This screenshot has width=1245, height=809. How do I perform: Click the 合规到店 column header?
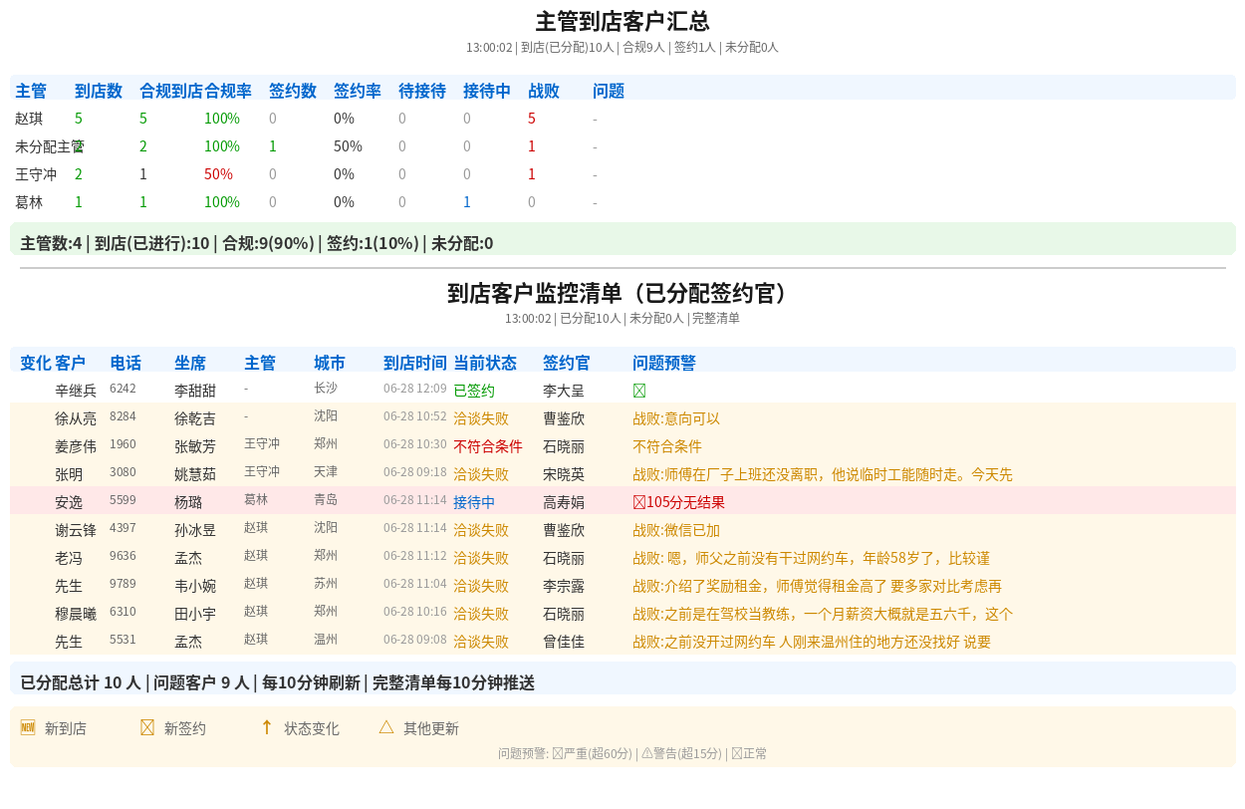[x=171, y=91]
